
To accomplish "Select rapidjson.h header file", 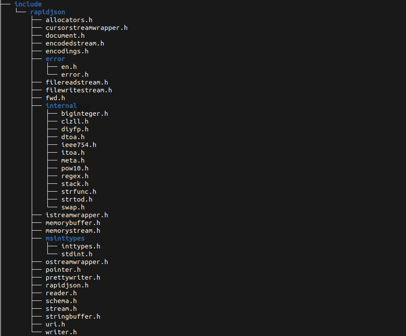I will tap(67, 285).
